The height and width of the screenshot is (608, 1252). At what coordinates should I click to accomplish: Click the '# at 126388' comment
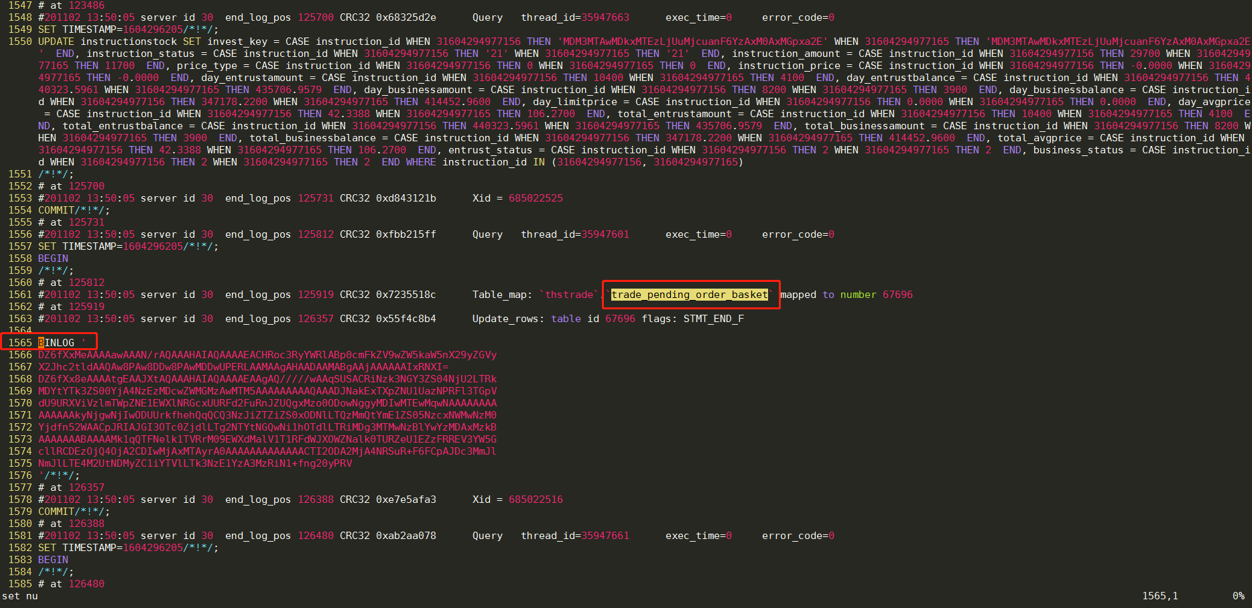point(71,524)
